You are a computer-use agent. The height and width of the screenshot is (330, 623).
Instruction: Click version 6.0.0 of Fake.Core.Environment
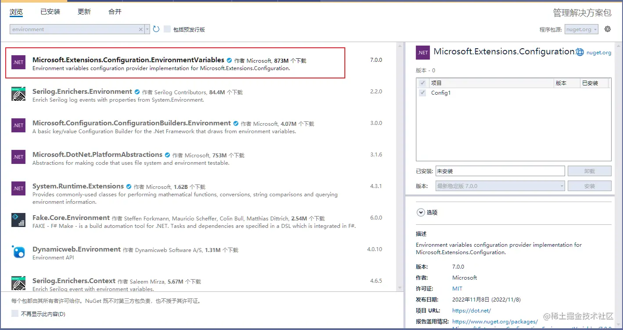pyautogui.click(x=376, y=218)
